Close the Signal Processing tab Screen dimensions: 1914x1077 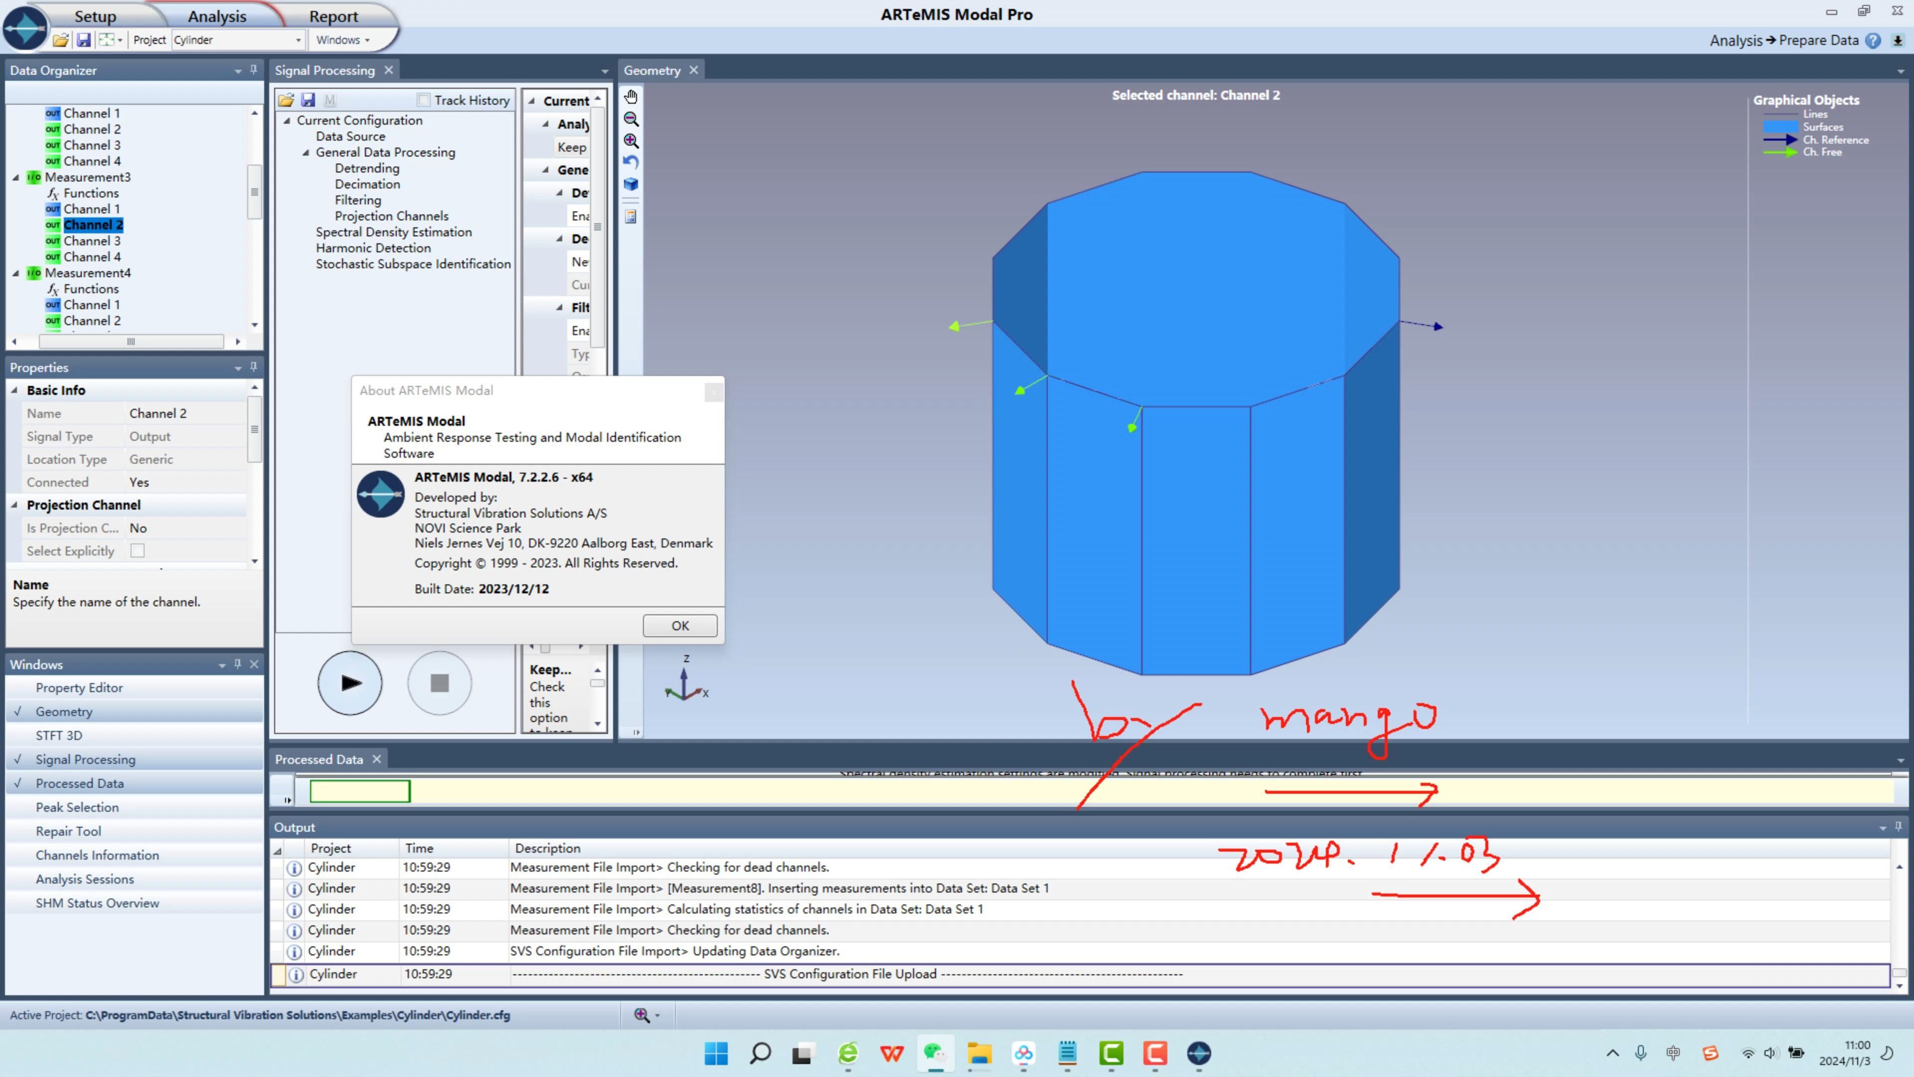[389, 70]
